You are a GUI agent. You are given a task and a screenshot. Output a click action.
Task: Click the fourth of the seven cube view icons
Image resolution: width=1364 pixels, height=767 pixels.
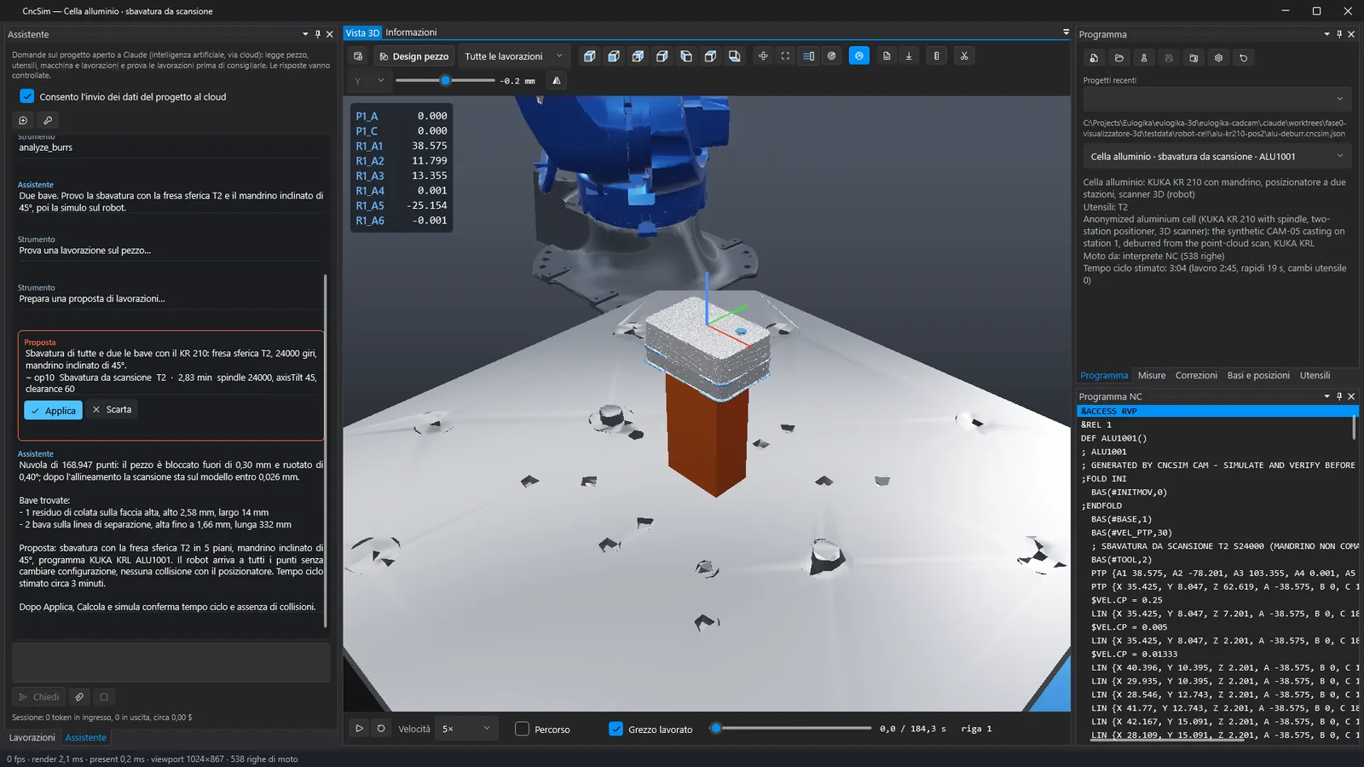tap(662, 56)
